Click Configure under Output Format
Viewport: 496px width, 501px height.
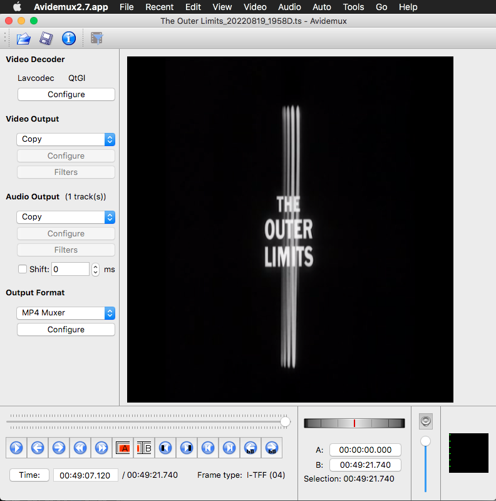pos(66,329)
